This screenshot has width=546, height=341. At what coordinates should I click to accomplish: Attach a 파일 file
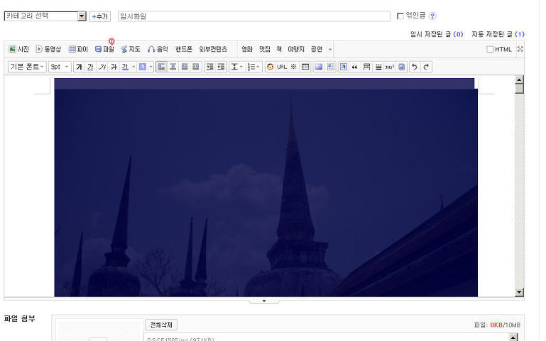104,49
